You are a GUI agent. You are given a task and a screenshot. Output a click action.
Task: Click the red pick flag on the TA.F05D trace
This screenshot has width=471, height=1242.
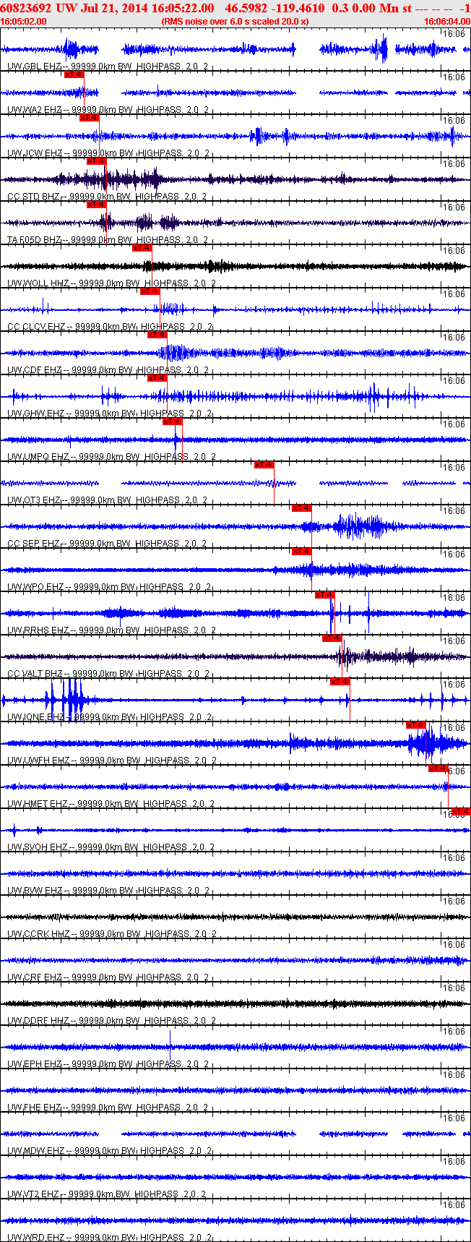pos(97,205)
